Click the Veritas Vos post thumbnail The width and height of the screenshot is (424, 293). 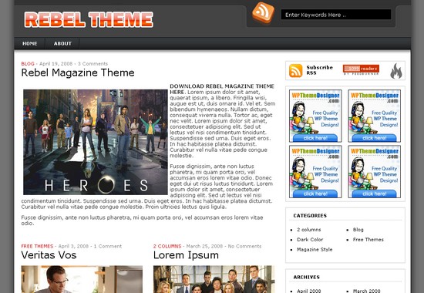[x=82, y=279]
